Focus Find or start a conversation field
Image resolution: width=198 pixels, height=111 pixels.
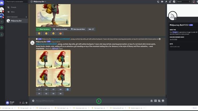(17, 2)
